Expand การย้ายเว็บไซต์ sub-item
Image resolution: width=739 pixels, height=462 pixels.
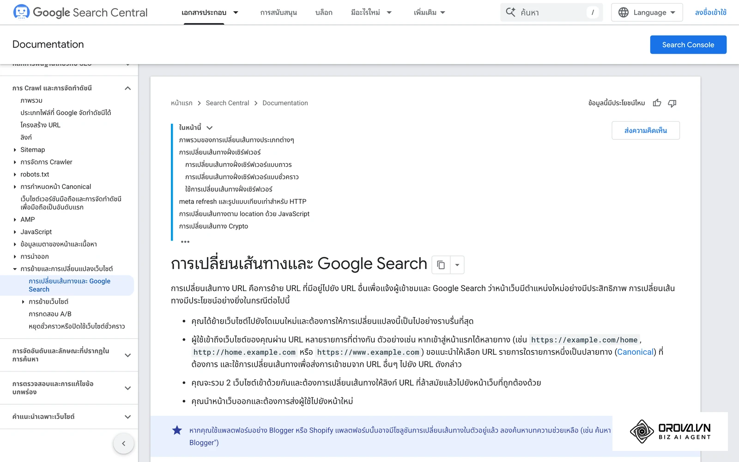click(23, 302)
